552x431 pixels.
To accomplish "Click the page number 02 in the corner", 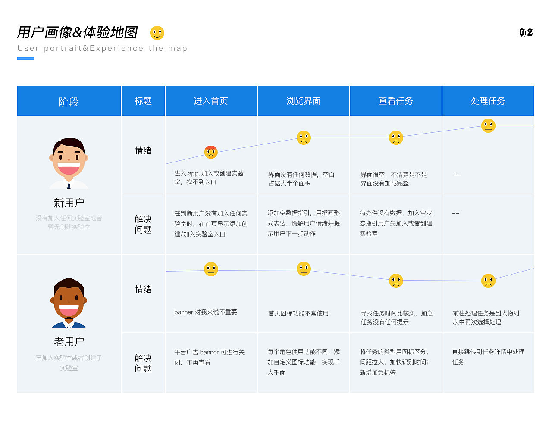I will point(527,32).
